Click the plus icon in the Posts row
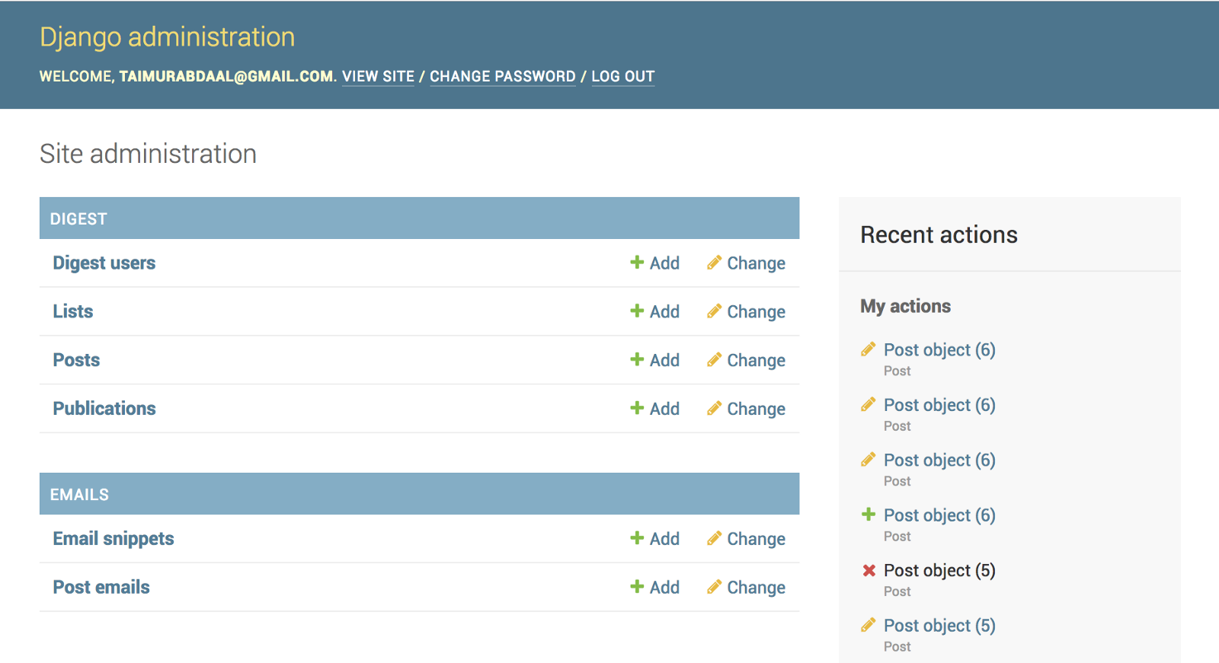The image size is (1219, 663). click(x=637, y=360)
